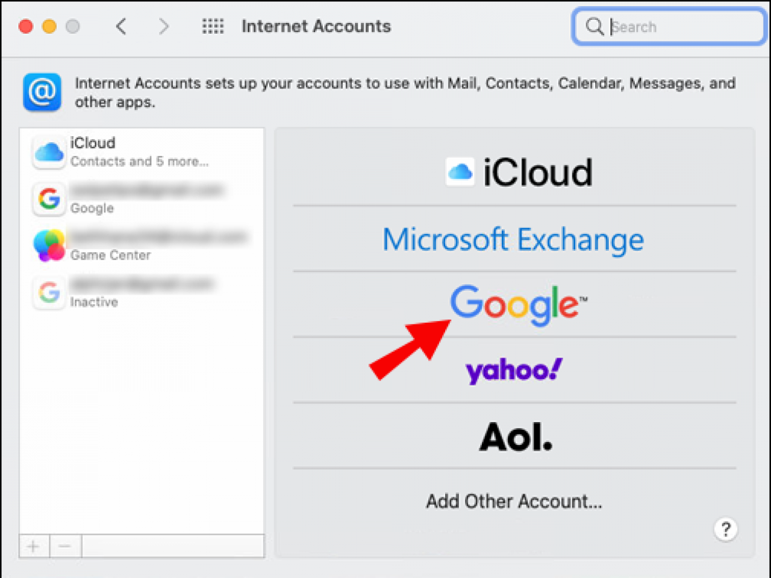Go forward with the right chevron
The height and width of the screenshot is (578, 771).
pyautogui.click(x=163, y=26)
